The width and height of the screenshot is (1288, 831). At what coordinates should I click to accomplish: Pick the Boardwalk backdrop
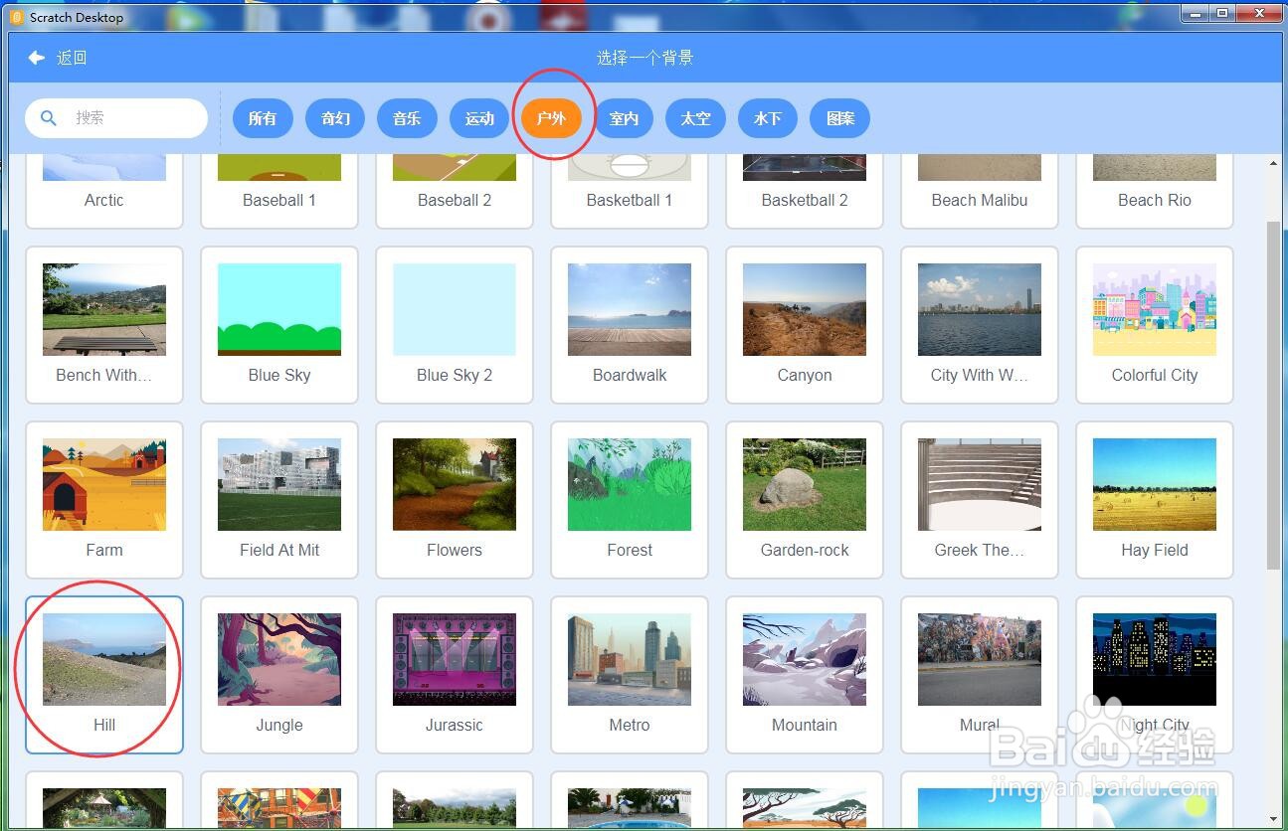point(630,325)
